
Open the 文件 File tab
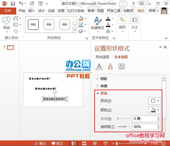(x=8, y=11)
